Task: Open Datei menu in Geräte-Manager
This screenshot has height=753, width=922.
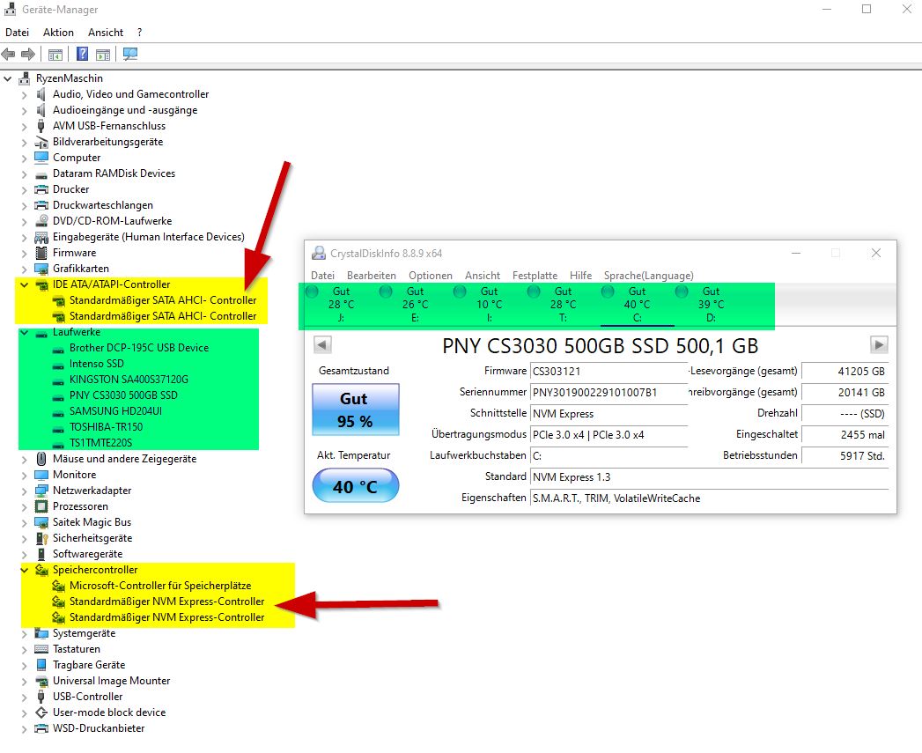Action: click(17, 33)
